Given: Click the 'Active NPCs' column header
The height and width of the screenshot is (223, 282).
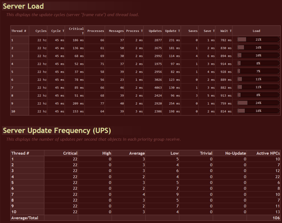Looking at the screenshot, I should click(268, 153).
